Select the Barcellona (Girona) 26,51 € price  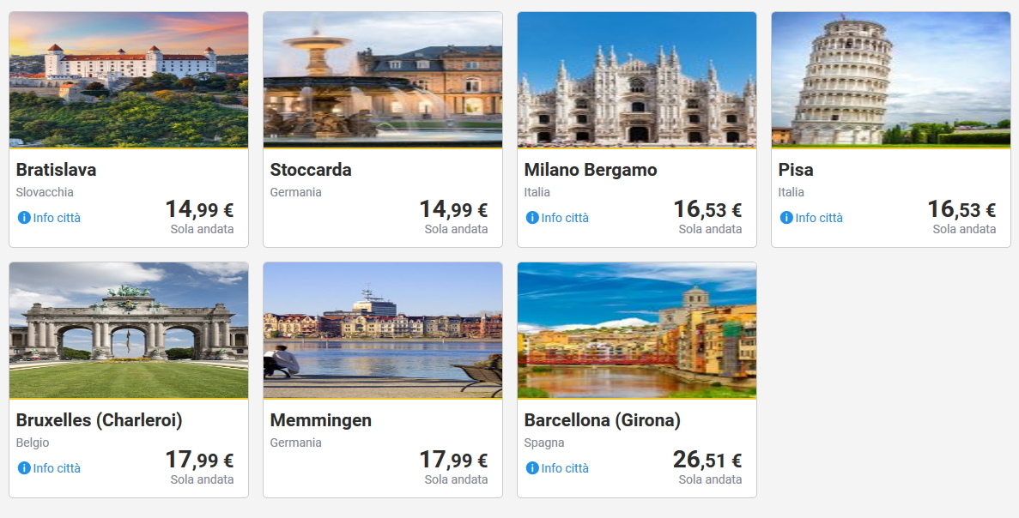707,461
